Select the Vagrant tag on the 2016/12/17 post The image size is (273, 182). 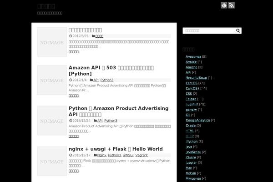pos(142,155)
